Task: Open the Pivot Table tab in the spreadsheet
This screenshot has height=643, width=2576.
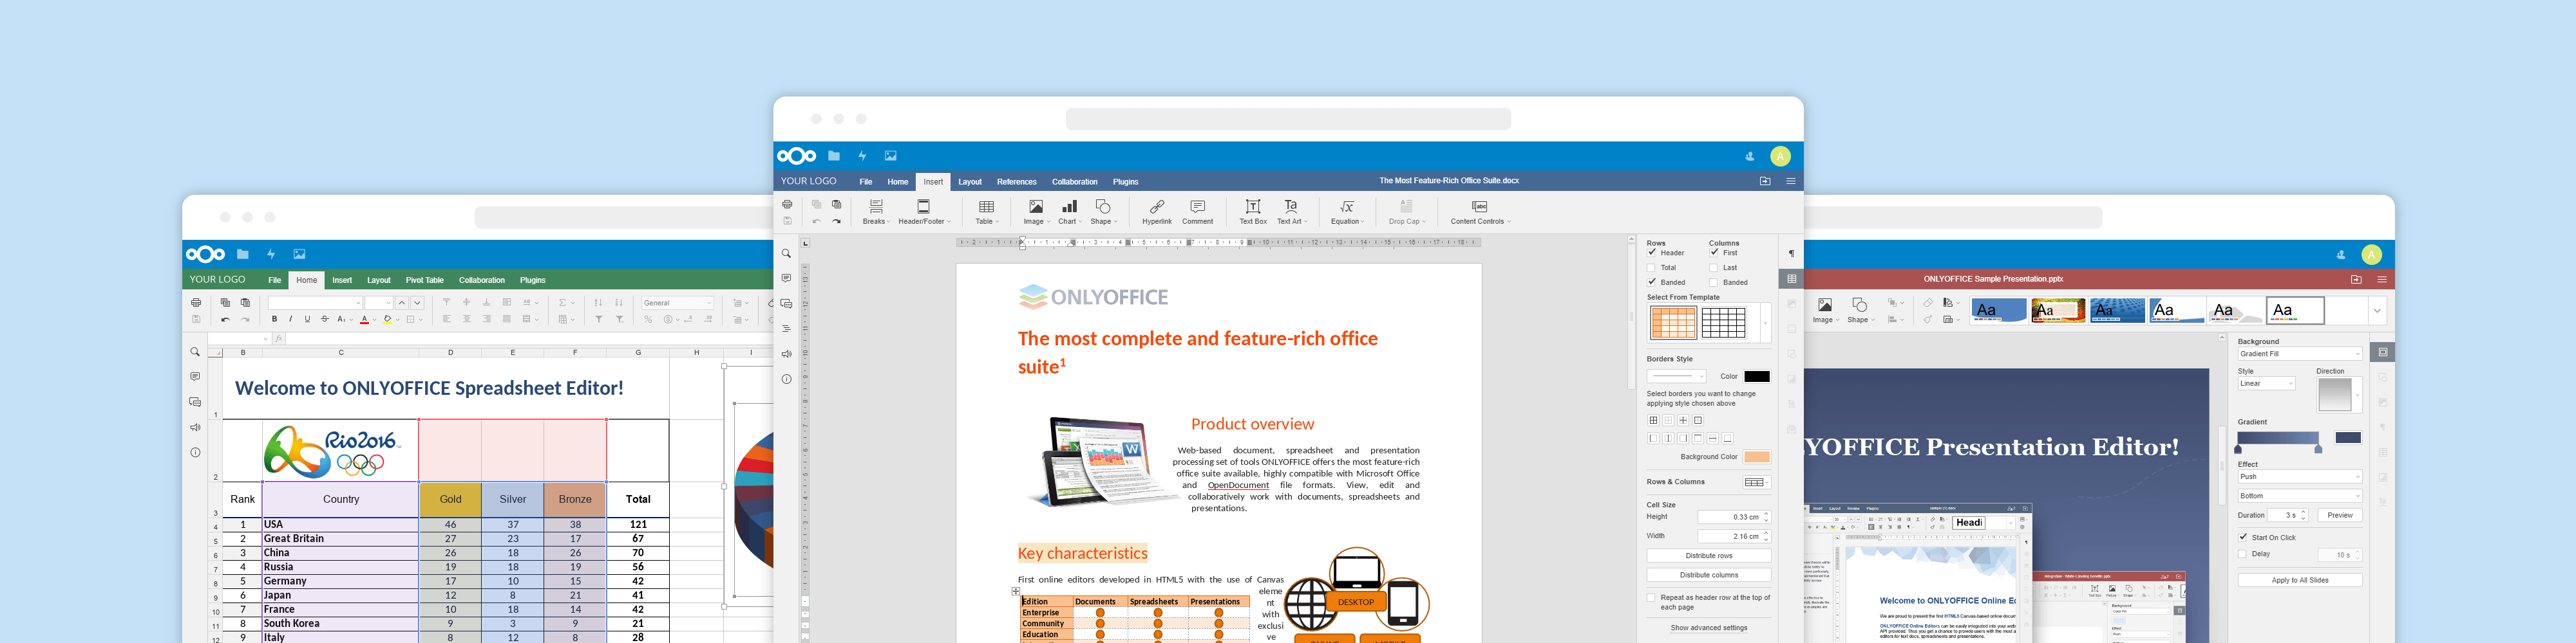Action: click(424, 280)
